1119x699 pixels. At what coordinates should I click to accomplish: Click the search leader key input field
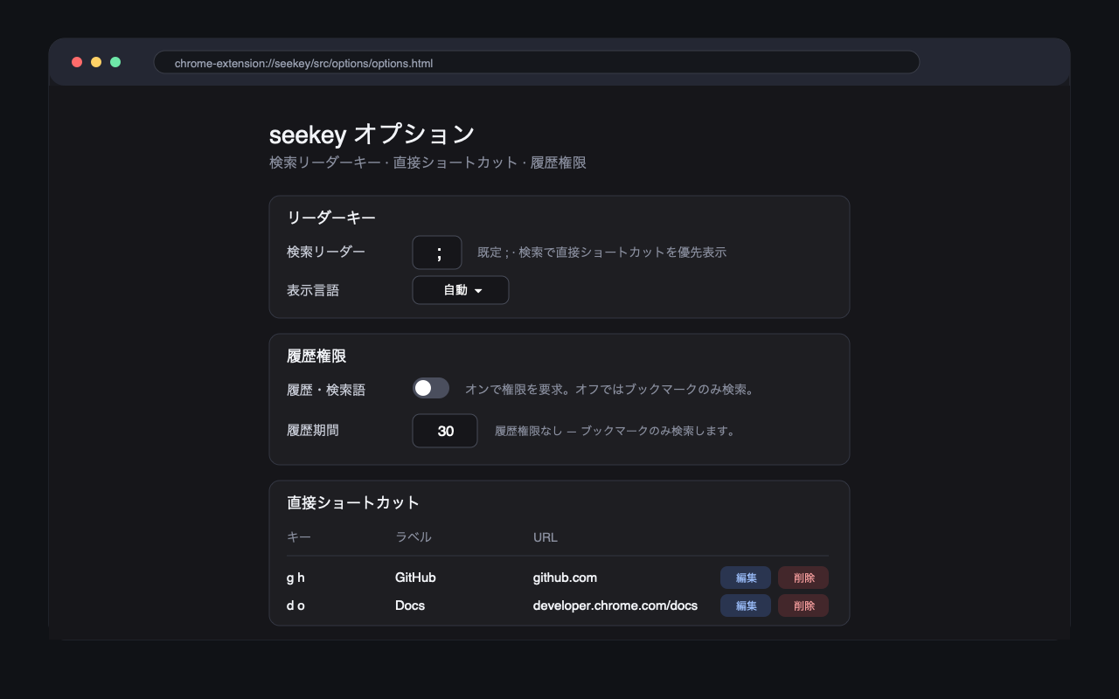(437, 253)
